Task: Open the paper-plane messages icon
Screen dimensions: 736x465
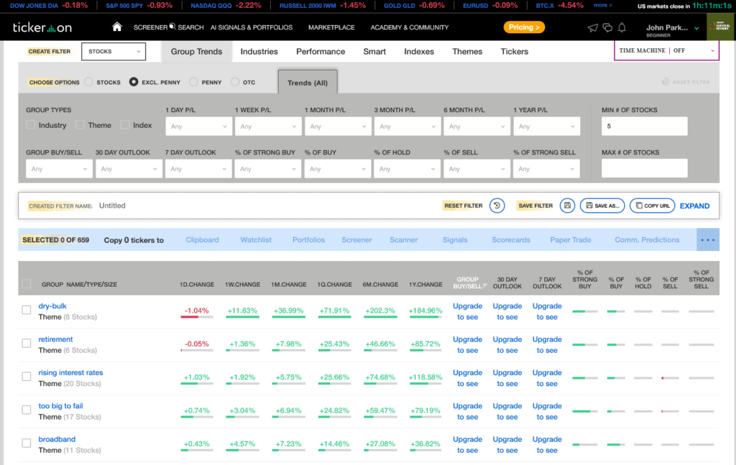Action: pos(592,28)
